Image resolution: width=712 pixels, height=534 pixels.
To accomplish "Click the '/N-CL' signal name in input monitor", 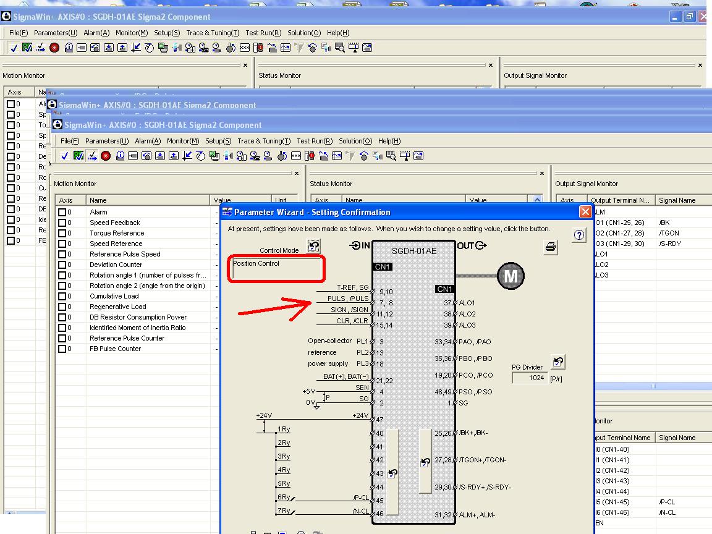I will point(667,512).
